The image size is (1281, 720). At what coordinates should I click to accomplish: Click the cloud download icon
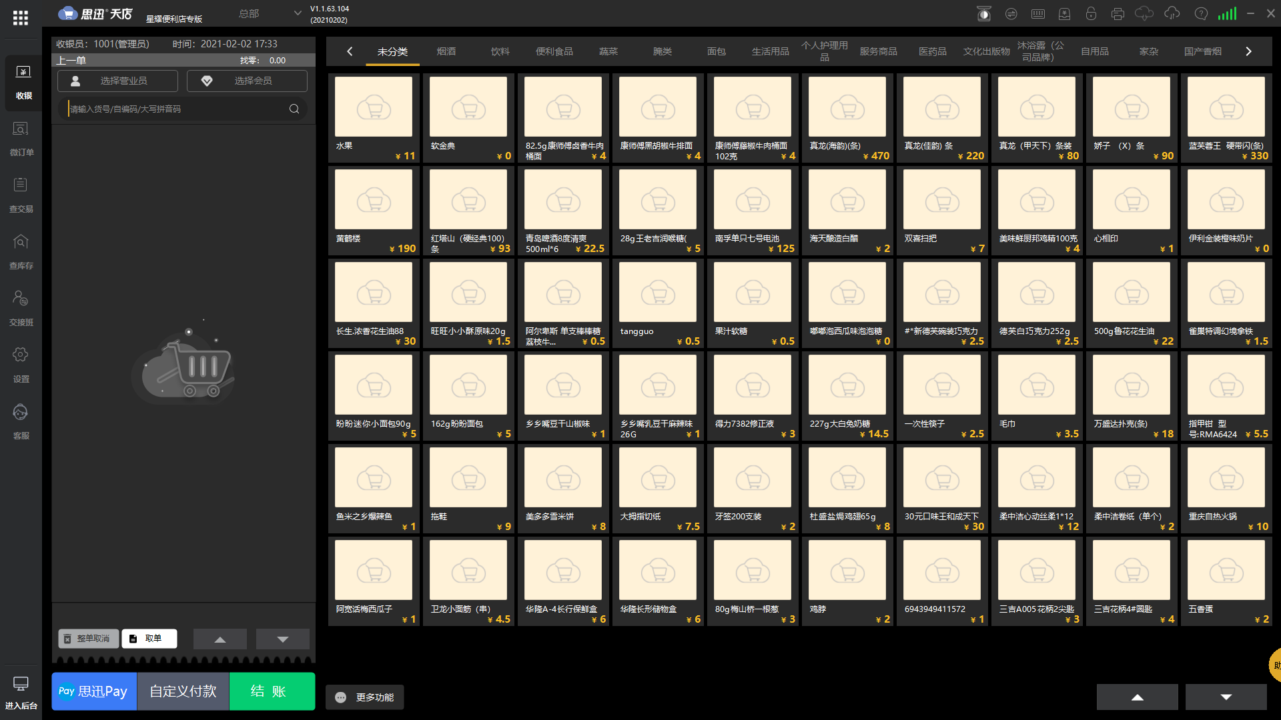1144,13
